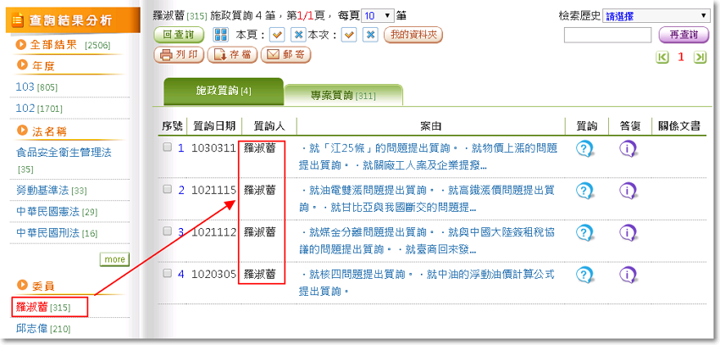Open the reply icon for row 3
This screenshot has height=345, width=720.
628,232
